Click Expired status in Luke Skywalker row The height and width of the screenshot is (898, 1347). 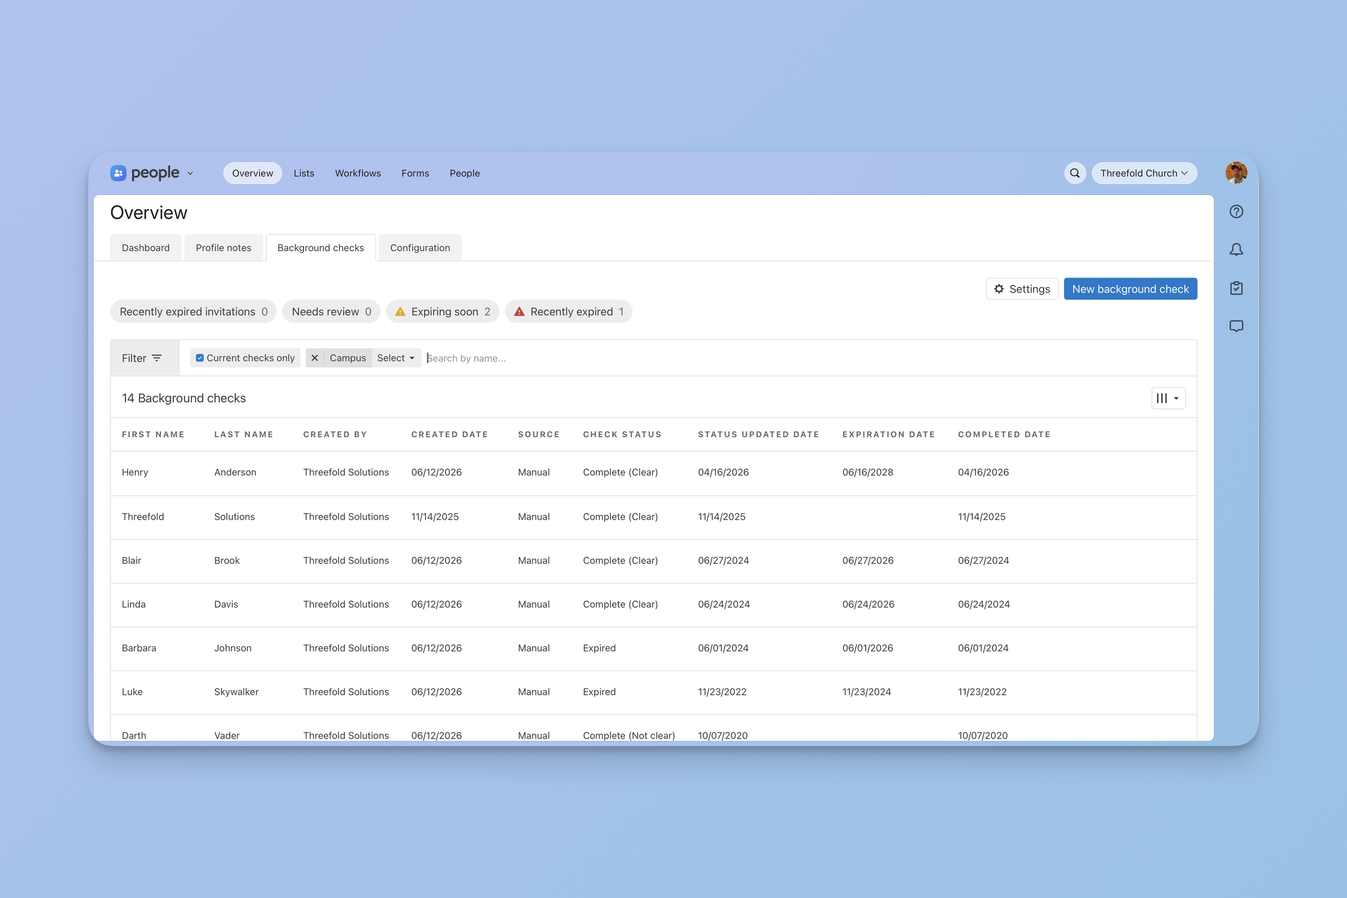coord(599,692)
